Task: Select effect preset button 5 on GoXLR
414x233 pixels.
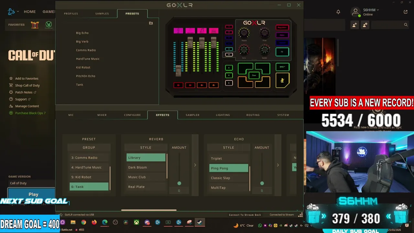Action: tap(229, 49)
